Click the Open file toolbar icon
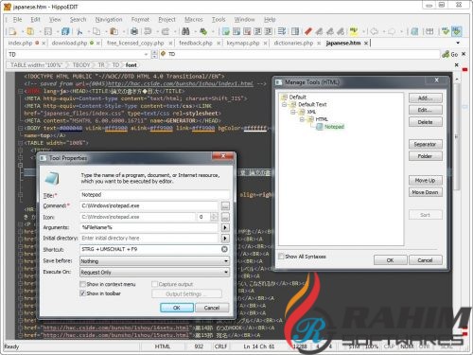This screenshot has height=355, width=473. [x=30, y=31]
